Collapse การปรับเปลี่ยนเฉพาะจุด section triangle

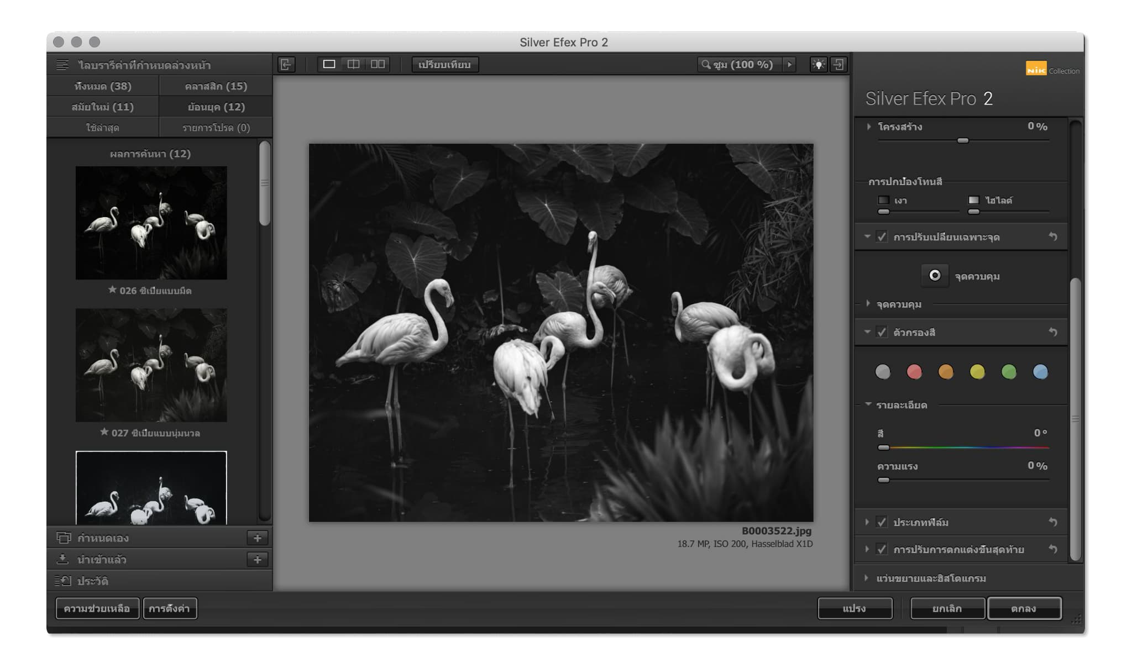point(867,236)
